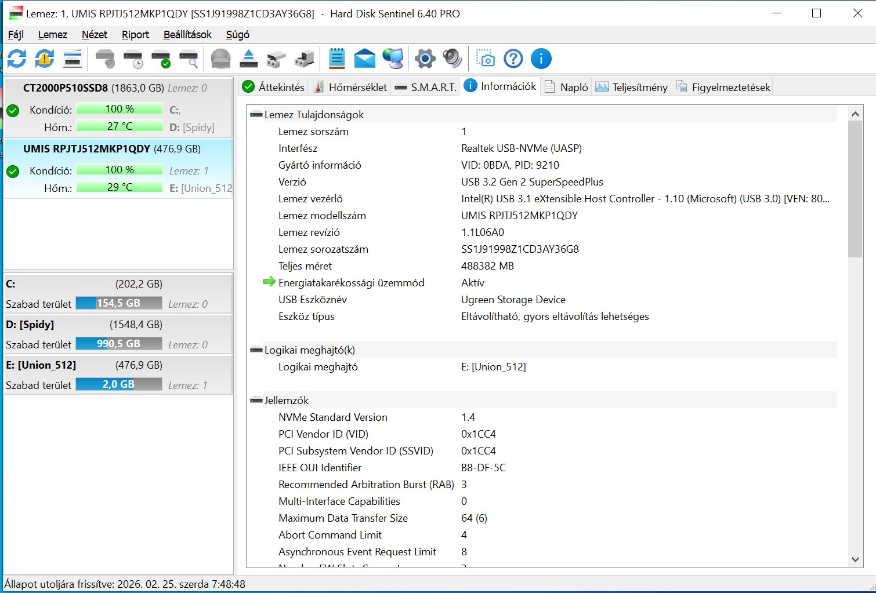Click the dark disk with green light icon
The image size is (876, 593).
coord(304,59)
